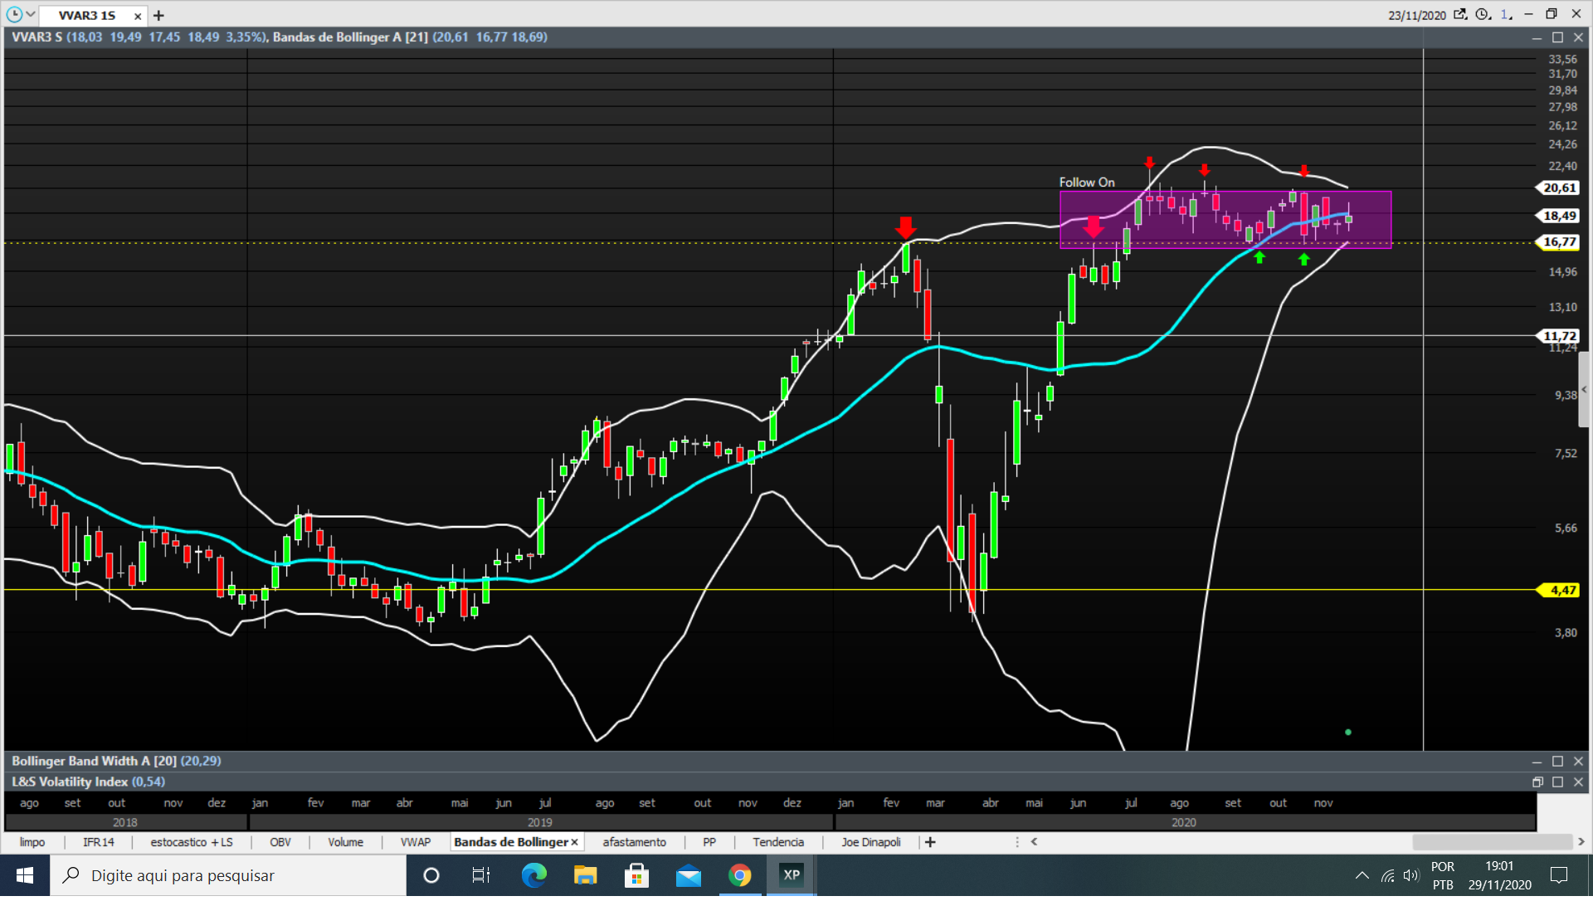Open the XP application in taskbar

tap(792, 875)
